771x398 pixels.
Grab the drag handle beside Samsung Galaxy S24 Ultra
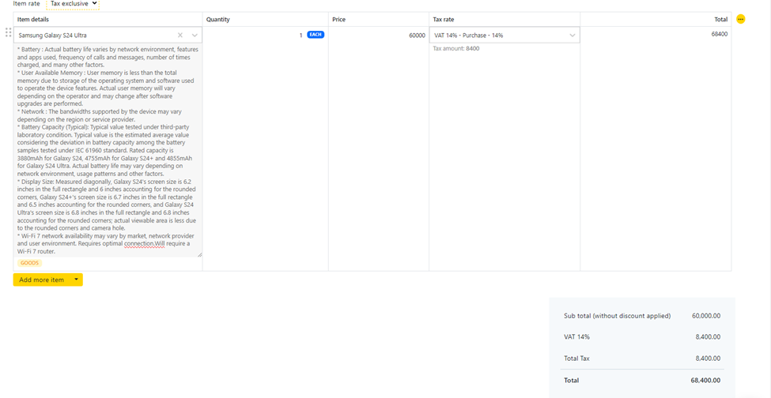[x=8, y=33]
